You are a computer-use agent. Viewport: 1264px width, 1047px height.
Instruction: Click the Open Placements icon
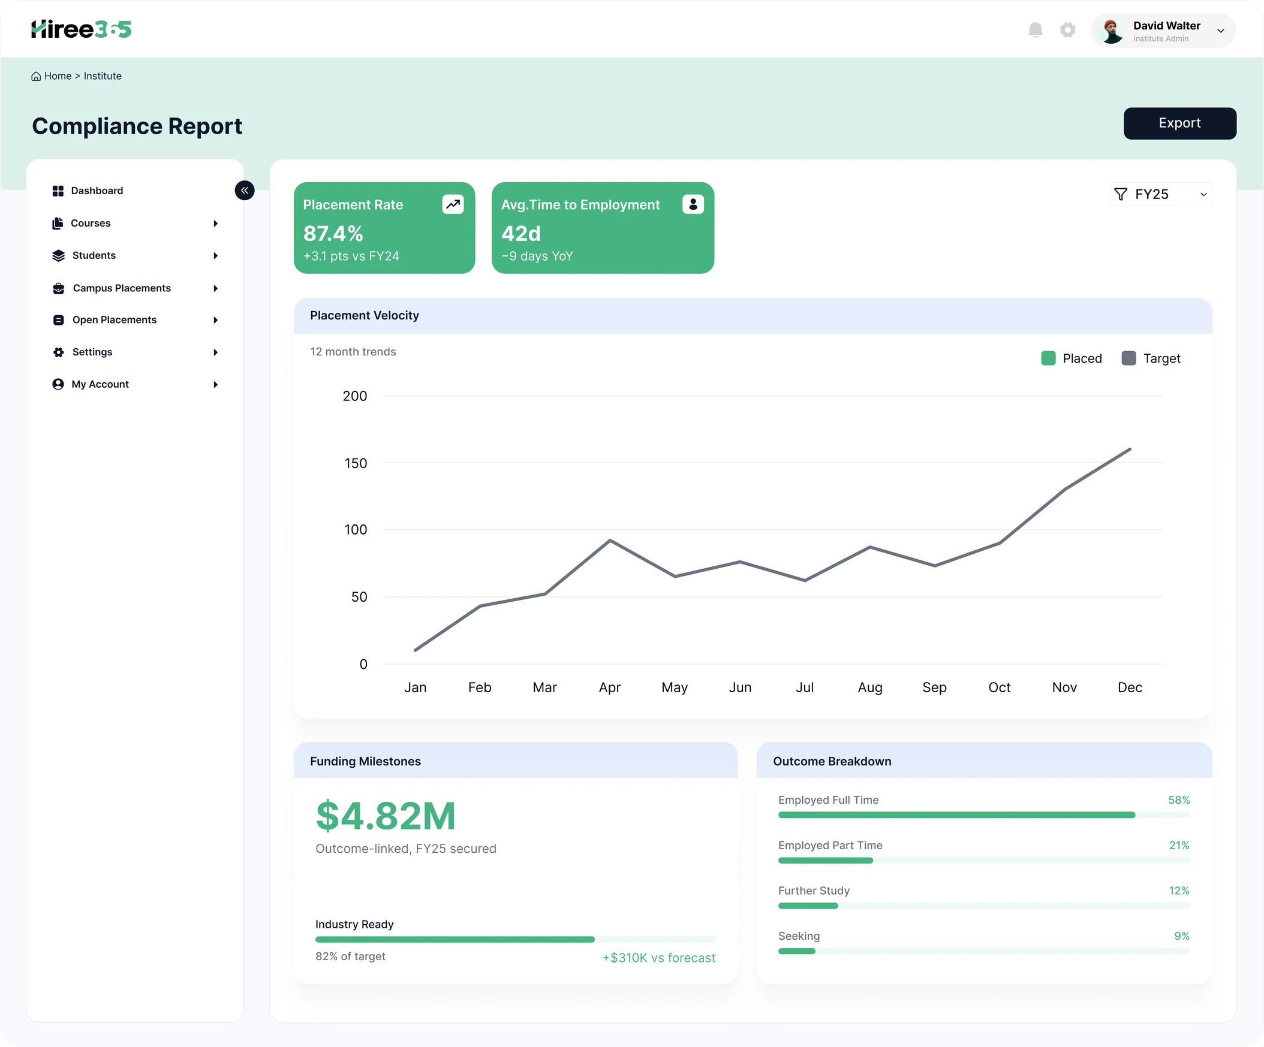[x=58, y=320]
